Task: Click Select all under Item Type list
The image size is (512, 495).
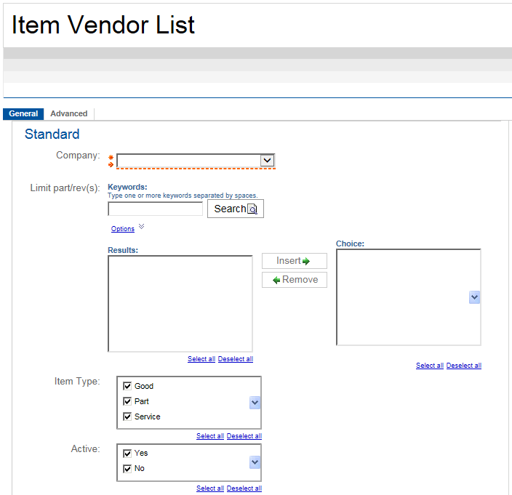Action: [x=209, y=436]
